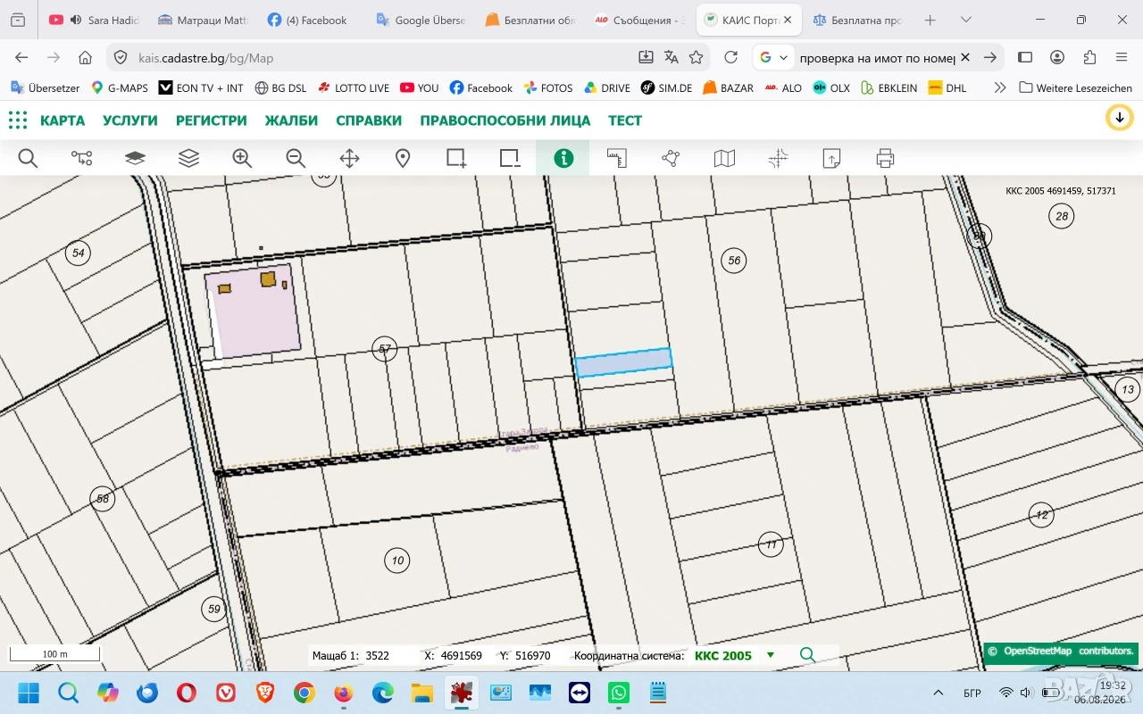Open the УСЛУГИ menu
Image resolution: width=1143 pixels, height=714 pixels.
(130, 120)
